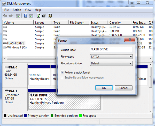Open the File system dropdown
155x126 pixels.
click(x=111, y=57)
